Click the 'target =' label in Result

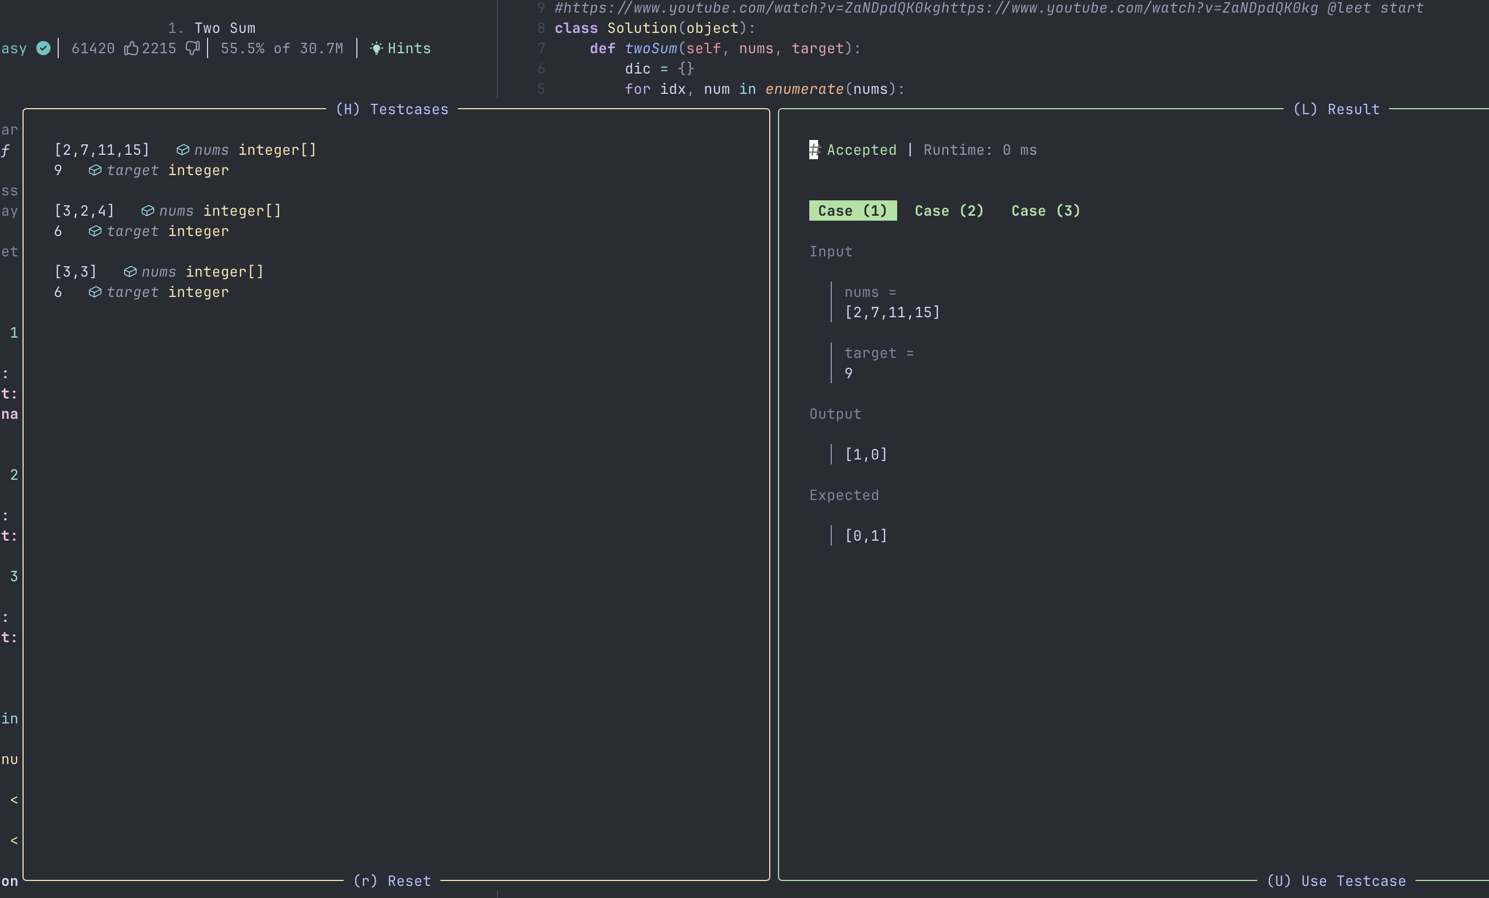(879, 353)
